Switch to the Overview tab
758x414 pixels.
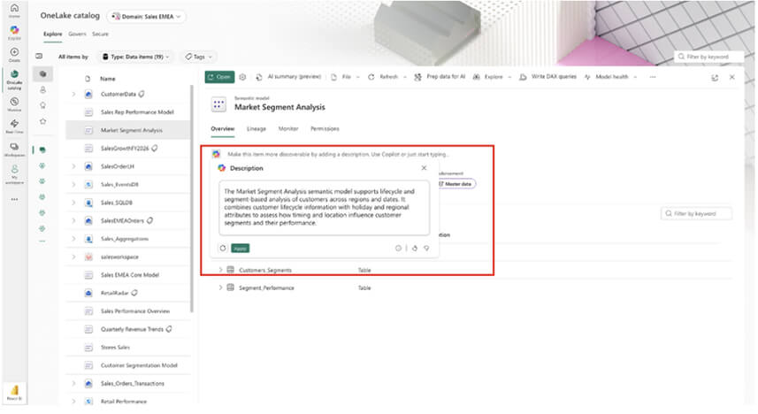(x=222, y=128)
